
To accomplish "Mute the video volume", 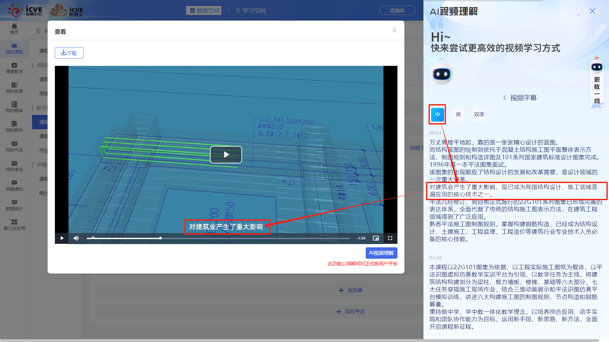I will tap(76, 238).
